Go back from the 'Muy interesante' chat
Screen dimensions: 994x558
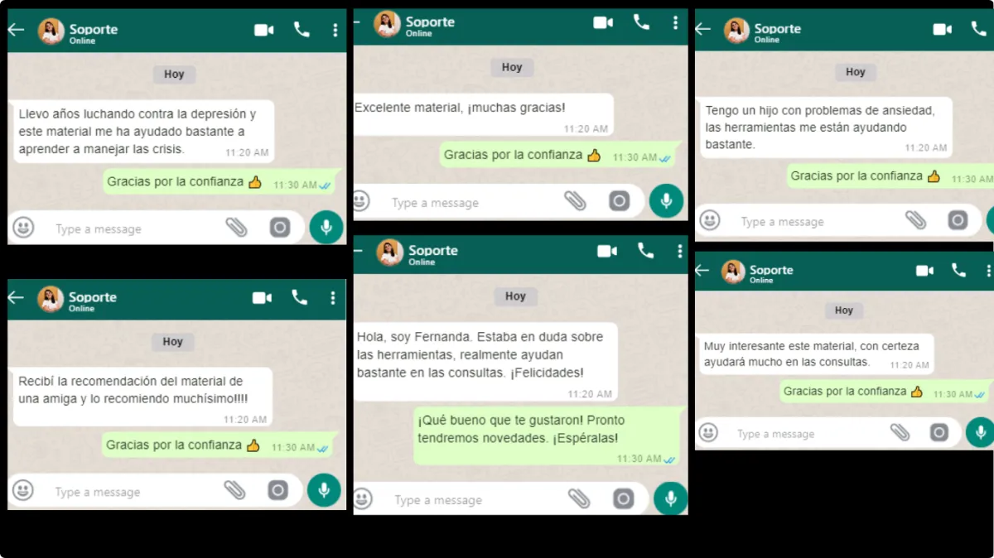(x=702, y=270)
